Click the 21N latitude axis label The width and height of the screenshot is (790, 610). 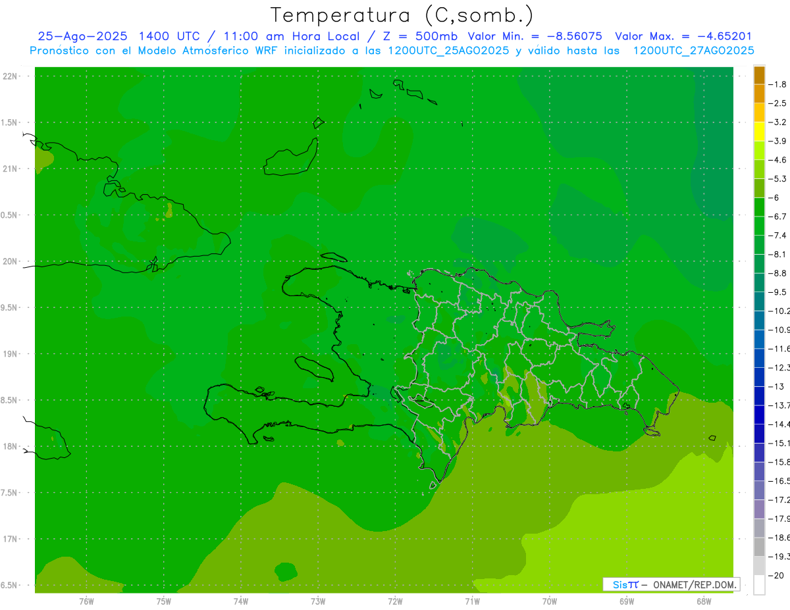11,168
